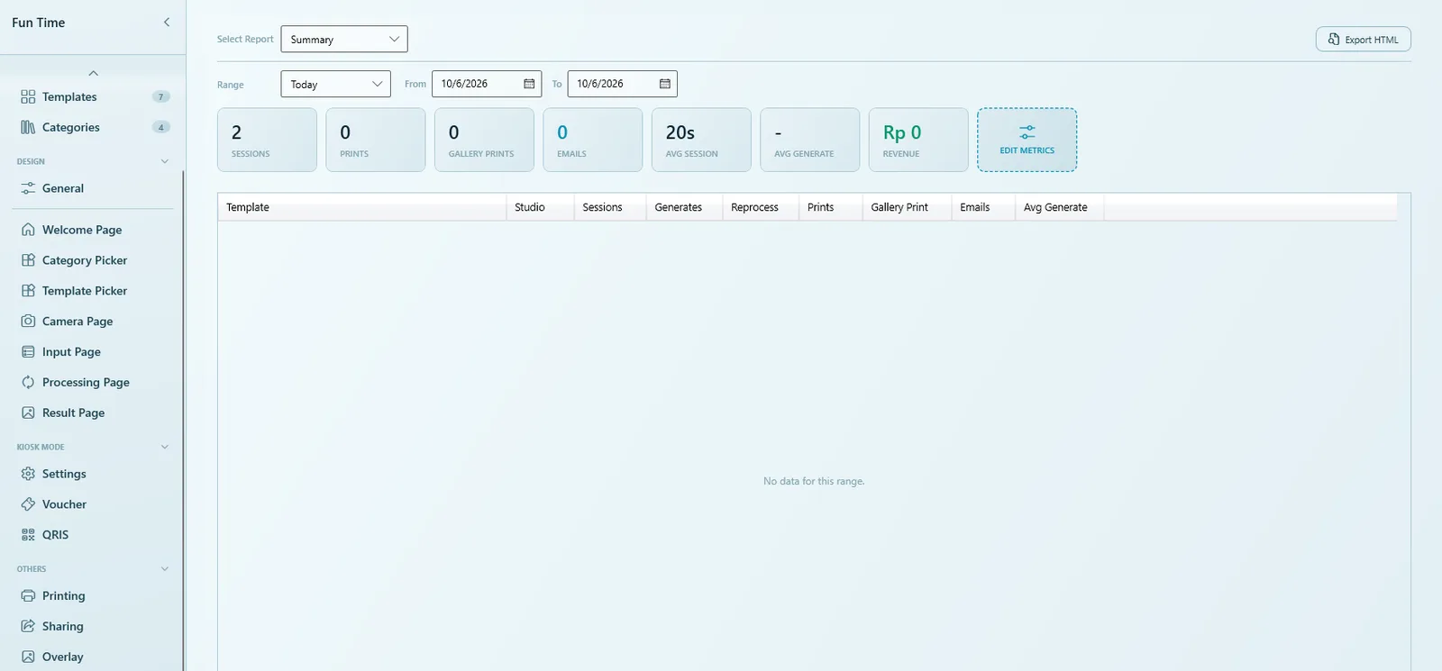Collapse the Fun Time sidebar chevron
The width and height of the screenshot is (1442, 671).
tap(167, 23)
